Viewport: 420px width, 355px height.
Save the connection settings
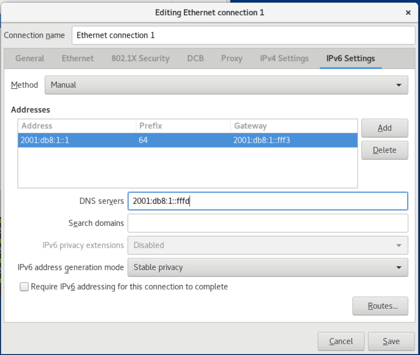coord(391,341)
